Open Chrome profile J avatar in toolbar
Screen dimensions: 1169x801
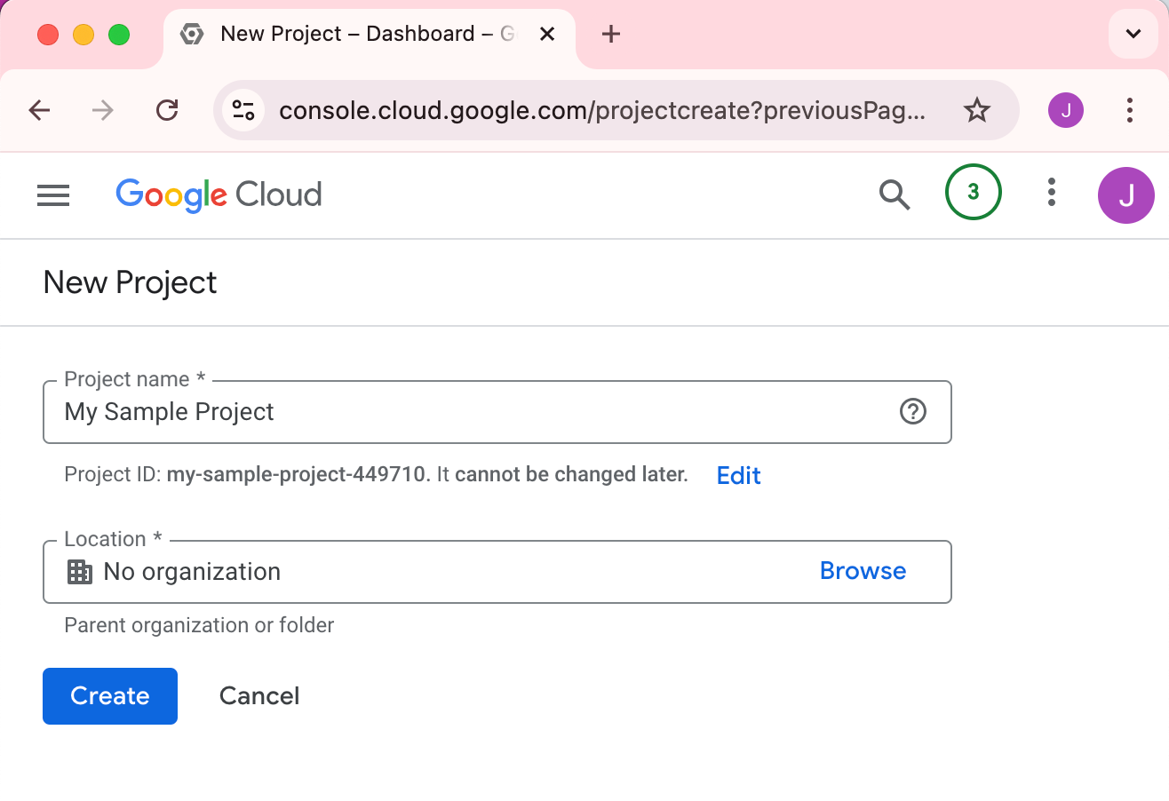coord(1066,110)
